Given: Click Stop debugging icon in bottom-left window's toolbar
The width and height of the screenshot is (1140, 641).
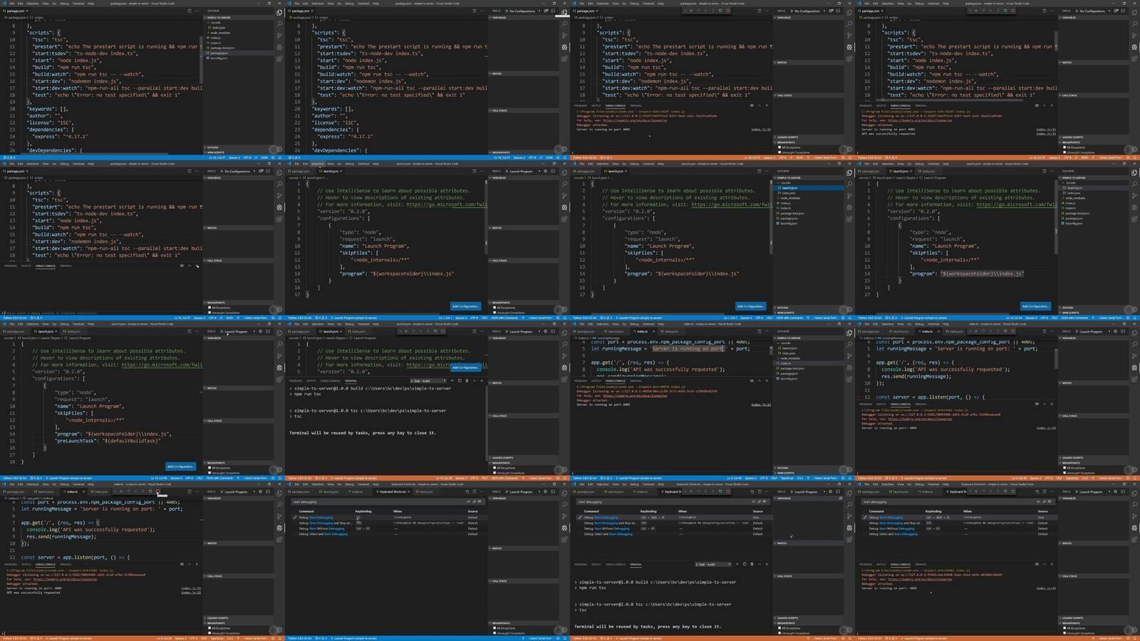Looking at the screenshot, I should (158, 491).
